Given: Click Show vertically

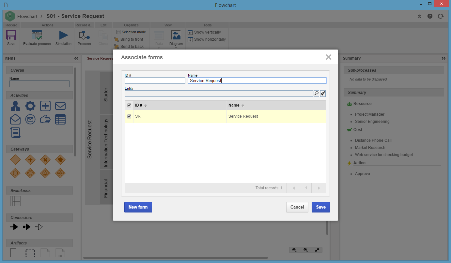Looking at the screenshot, I should click(x=204, y=32).
